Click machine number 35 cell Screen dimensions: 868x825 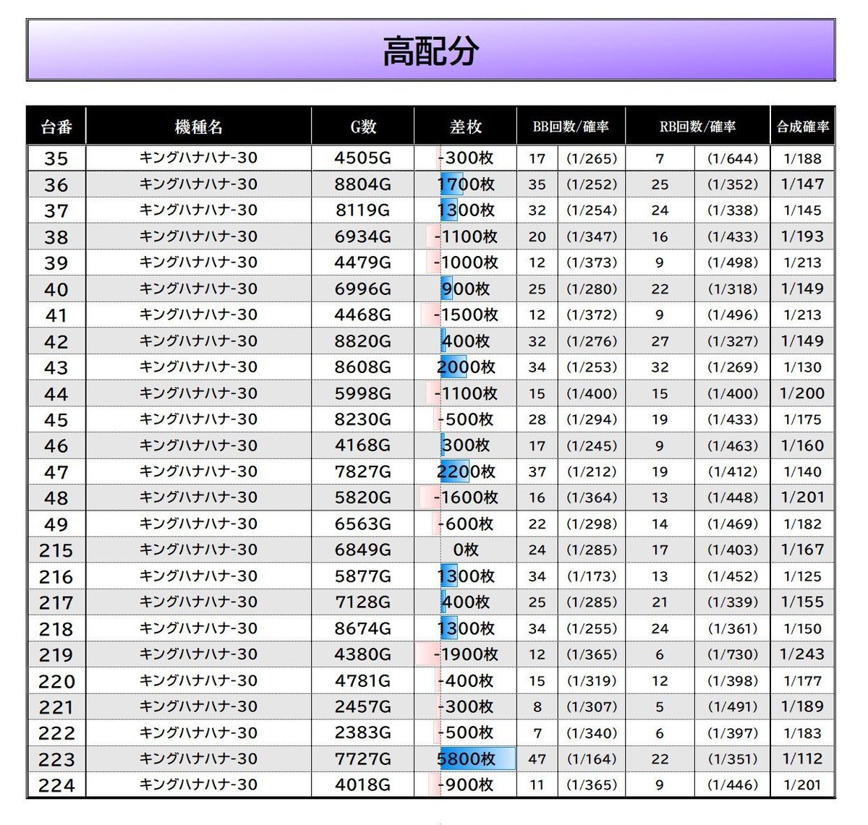coord(56,158)
